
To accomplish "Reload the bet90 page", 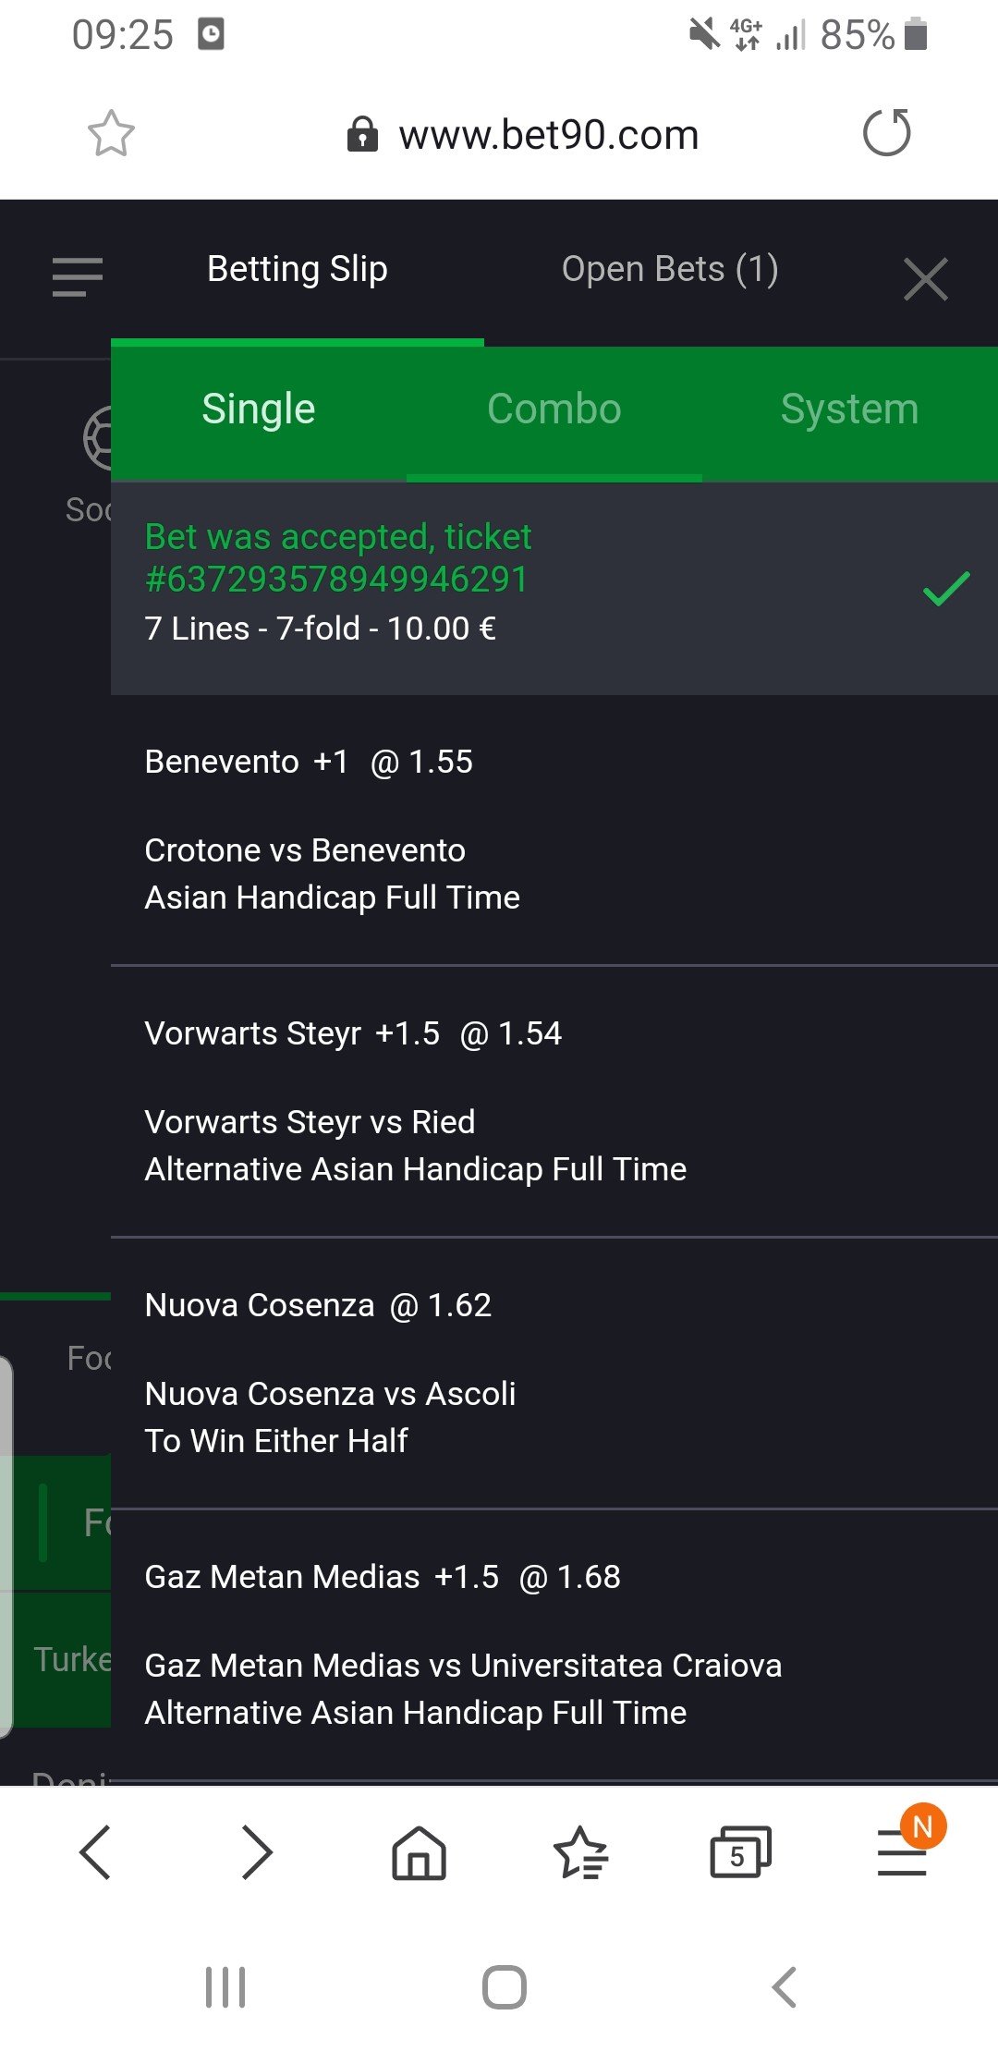I will pos(886,133).
